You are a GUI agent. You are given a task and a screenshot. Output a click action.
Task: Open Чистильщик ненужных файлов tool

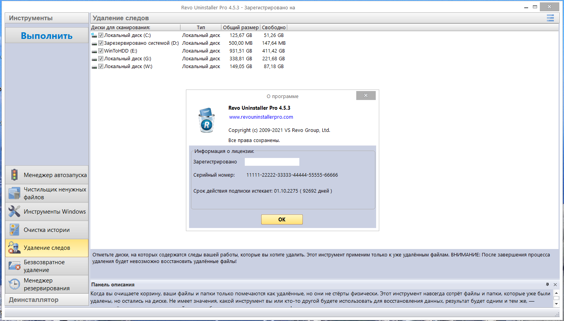pos(47,193)
